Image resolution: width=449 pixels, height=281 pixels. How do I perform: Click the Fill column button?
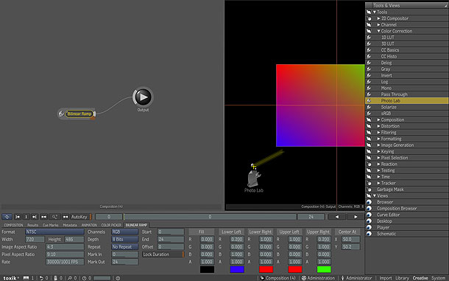[x=201, y=232]
